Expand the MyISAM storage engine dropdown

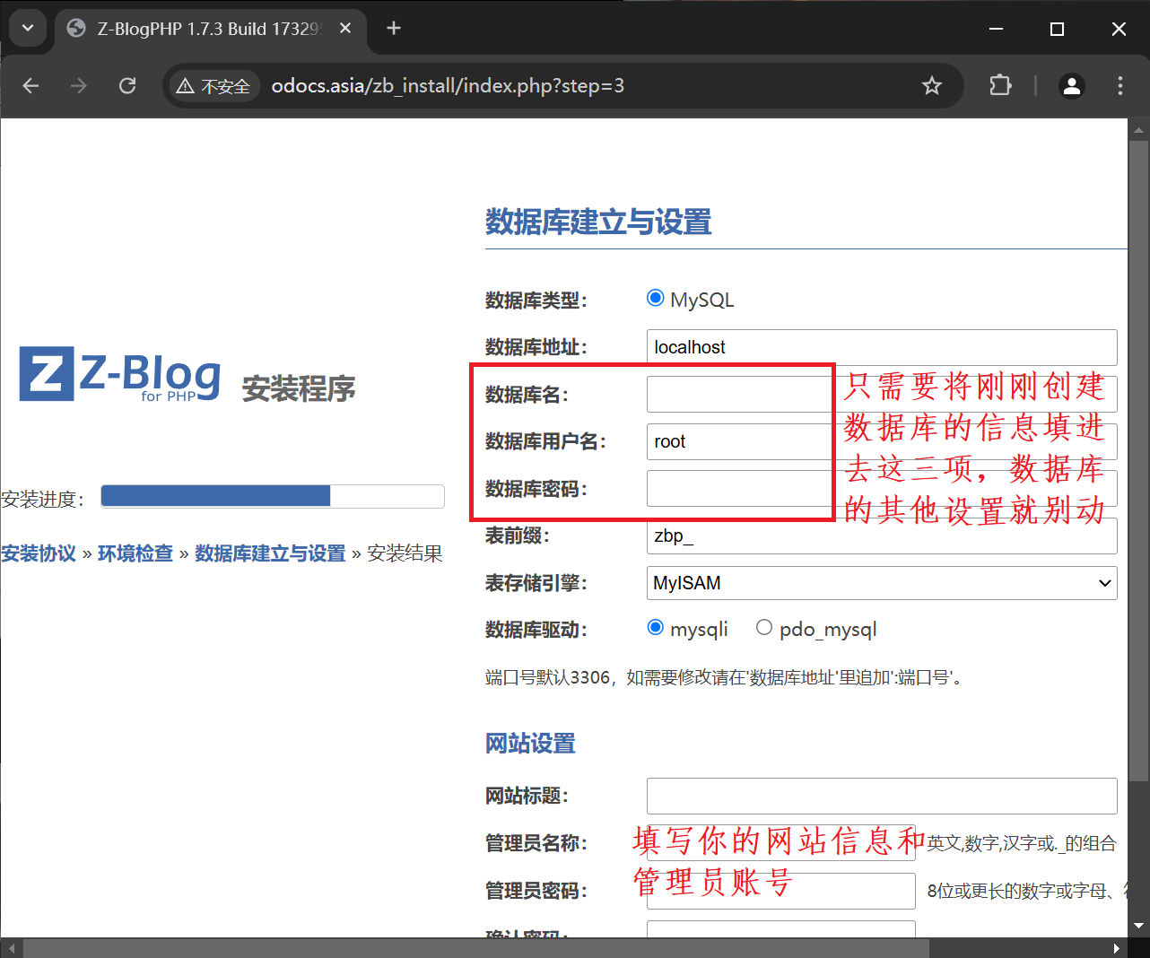(x=881, y=583)
